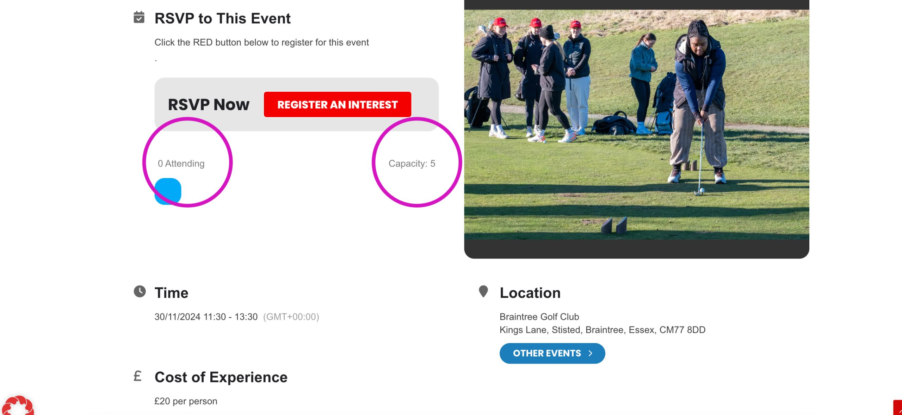Click the event date 30/11/2024 text
902x415 pixels.
(178, 317)
